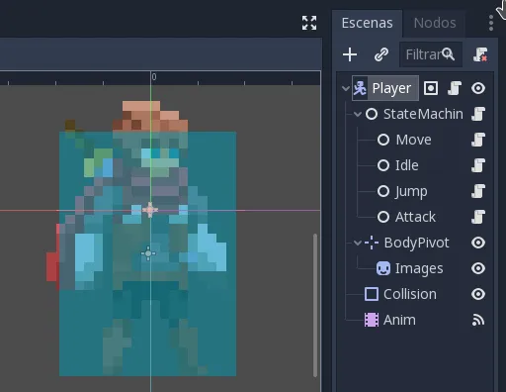Click the Filtrar search field
Viewport: 506px width, 392px height.
[x=431, y=54]
